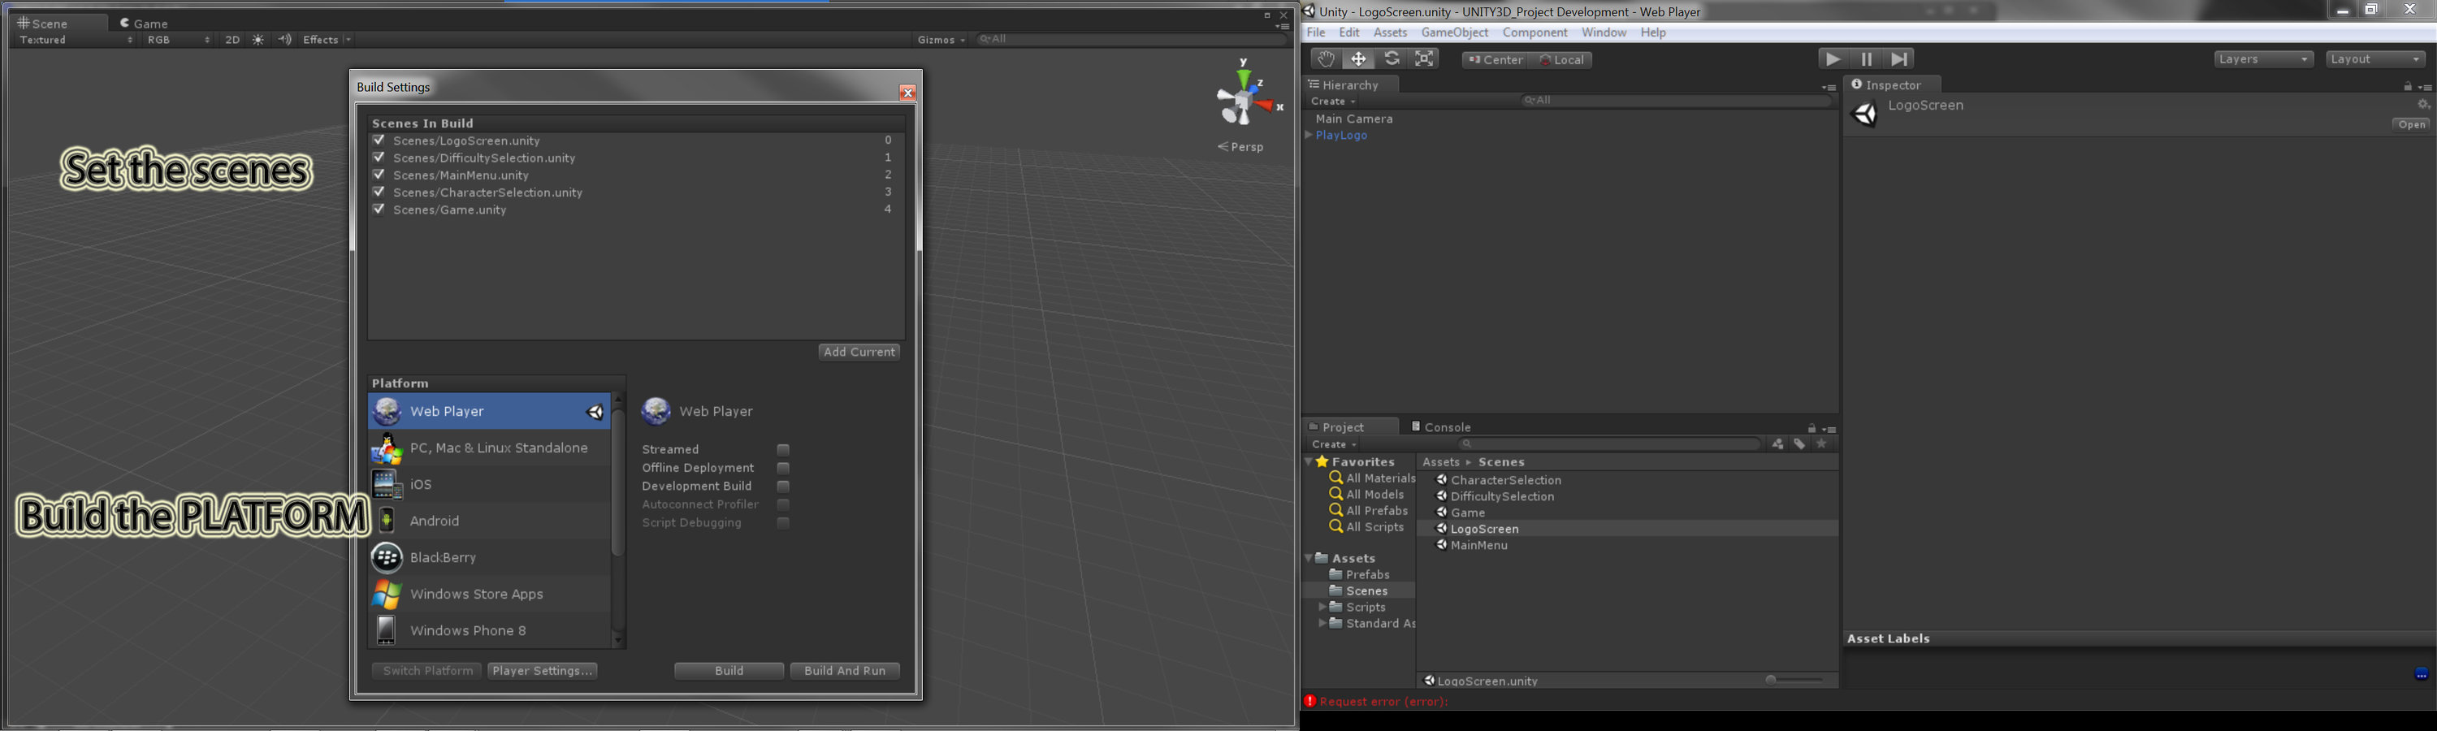This screenshot has height=731, width=2437.
Task: Start Play mode
Action: (1833, 58)
